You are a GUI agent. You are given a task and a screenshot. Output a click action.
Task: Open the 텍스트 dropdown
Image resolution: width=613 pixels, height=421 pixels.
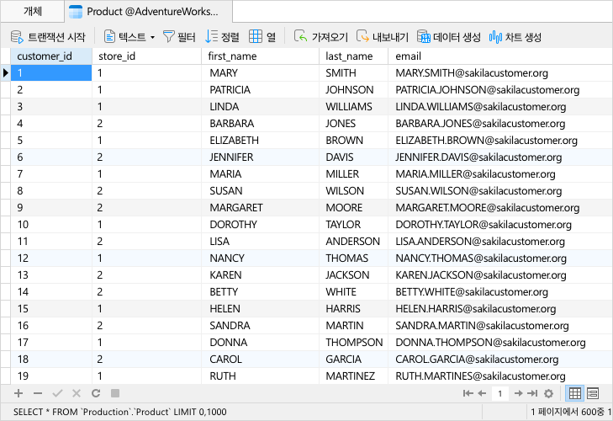point(129,37)
